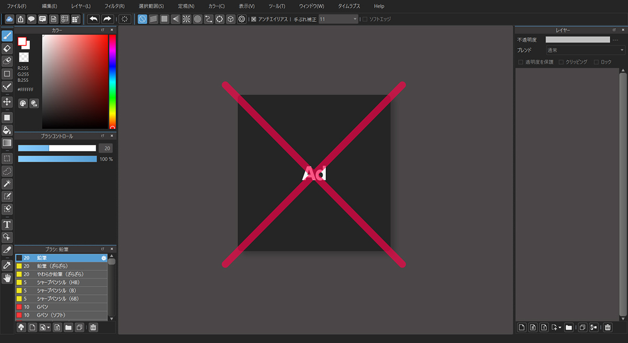628x343 pixels.
Task: Open brush settings via the gear on 鉛筆
Action: (x=103, y=258)
